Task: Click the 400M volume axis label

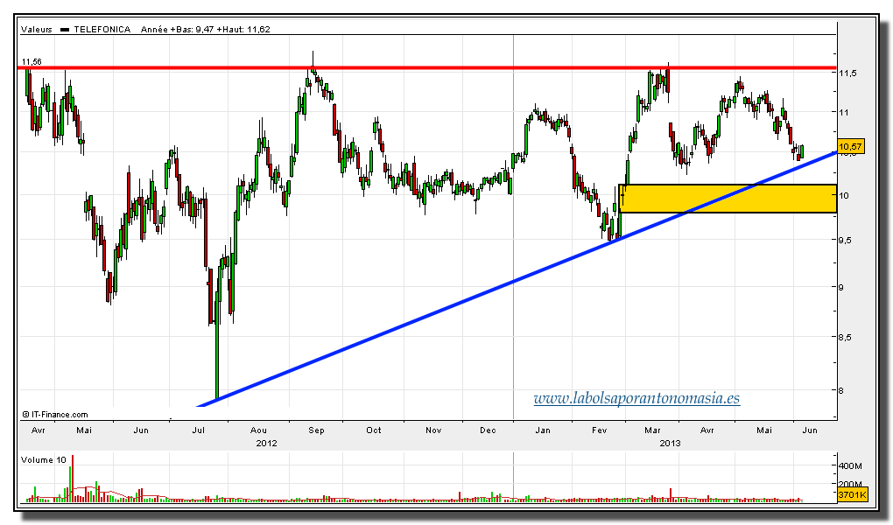Action: tap(850, 466)
